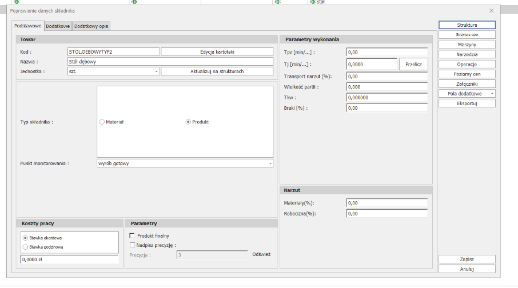Image resolution: width=518 pixels, height=288 pixels.
Task: Expand the Jednostka dropdown
Action: click(156, 71)
